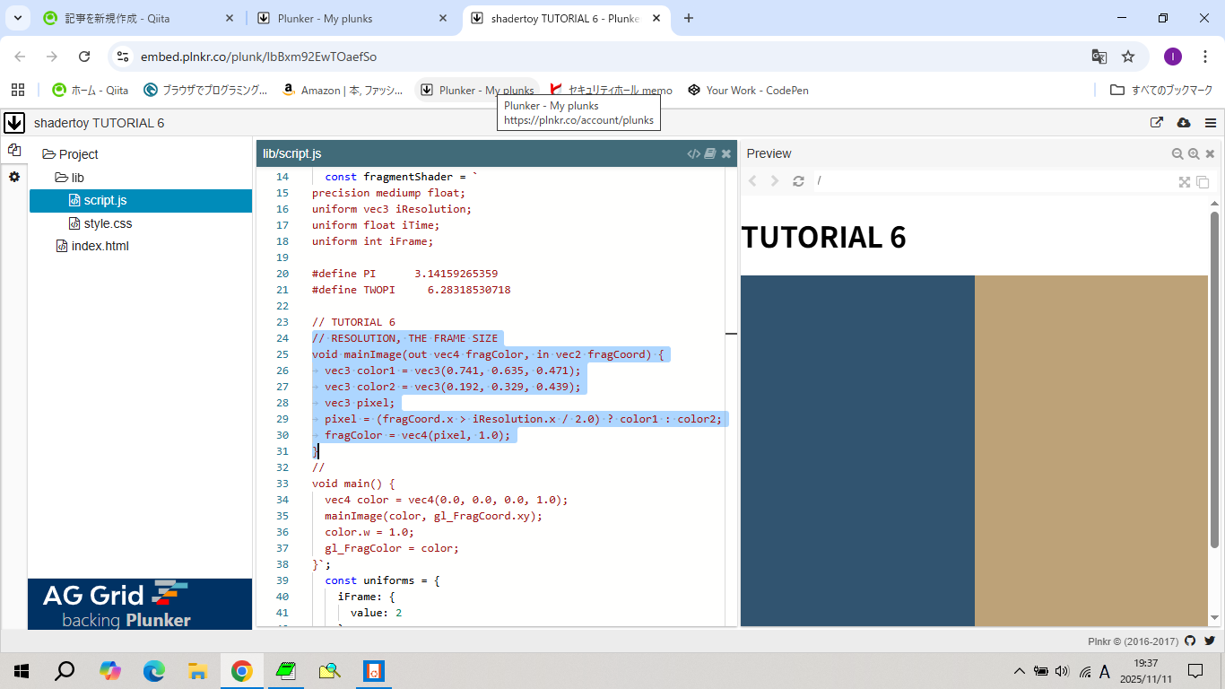Collapse the lib folder
This screenshot has height=689, width=1225.
point(70,178)
